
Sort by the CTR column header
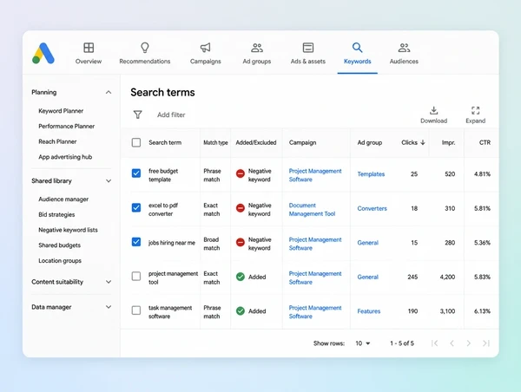(485, 142)
